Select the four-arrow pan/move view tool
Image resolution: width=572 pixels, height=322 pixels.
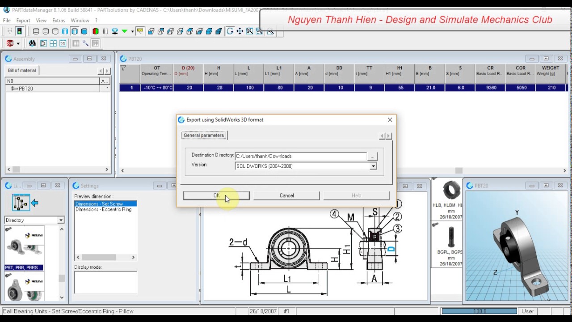(240, 31)
